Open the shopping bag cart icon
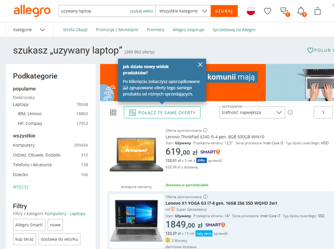334x249 pixels. pyautogui.click(x=318, y=11)
